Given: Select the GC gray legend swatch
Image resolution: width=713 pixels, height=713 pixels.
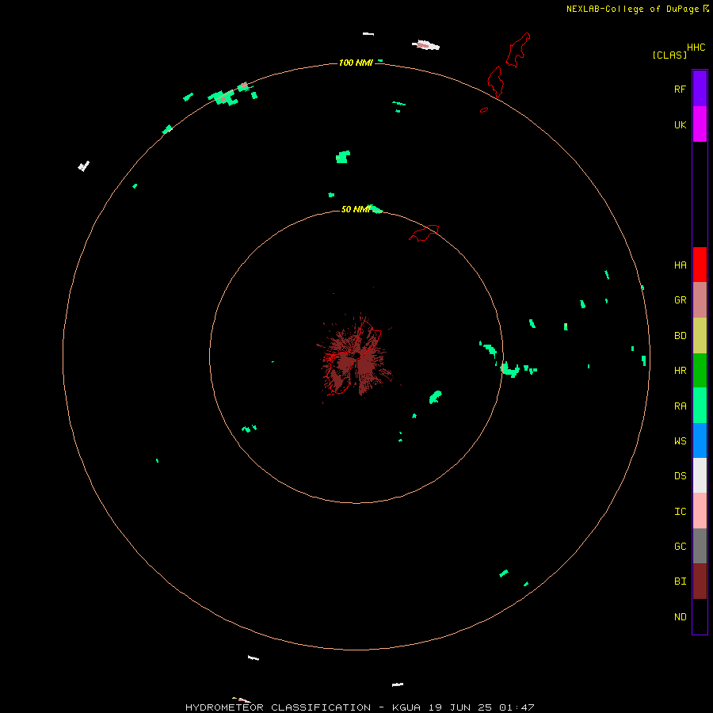Looking at the screenshot, I should click(700, 546).
